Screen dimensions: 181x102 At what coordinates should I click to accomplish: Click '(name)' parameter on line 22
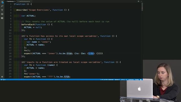tap(51, 65)
